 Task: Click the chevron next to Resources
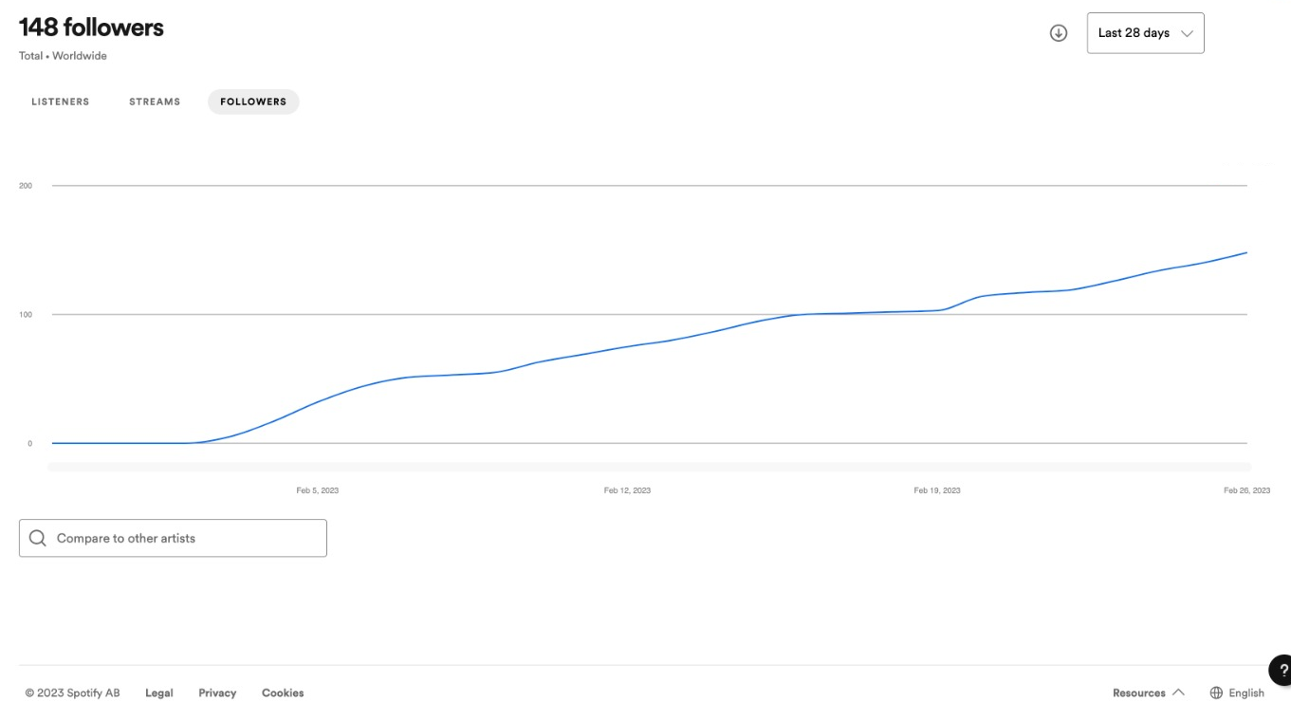point(1178,692)
